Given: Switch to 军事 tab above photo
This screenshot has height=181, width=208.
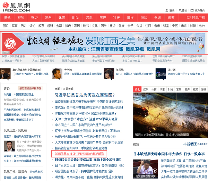Looking at the screenshot, I should [x=179, y=89].
